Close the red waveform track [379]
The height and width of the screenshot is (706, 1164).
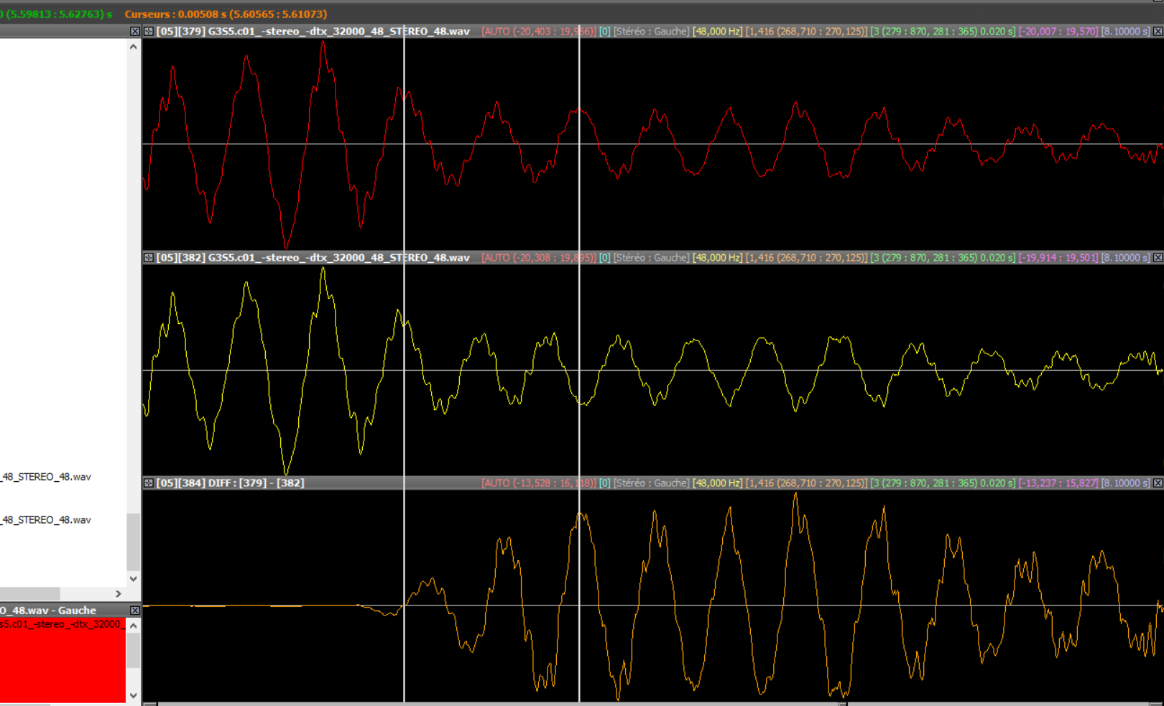coord(1158,32)
